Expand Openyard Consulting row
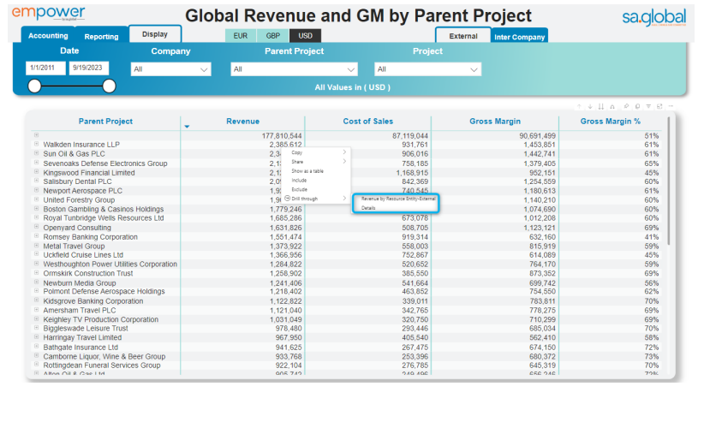Viewport: 710px width, 428px height. click(36, 227)
